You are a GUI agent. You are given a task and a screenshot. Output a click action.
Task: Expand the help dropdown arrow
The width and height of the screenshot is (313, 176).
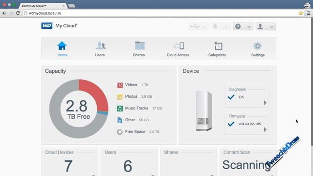coord(249,27)
